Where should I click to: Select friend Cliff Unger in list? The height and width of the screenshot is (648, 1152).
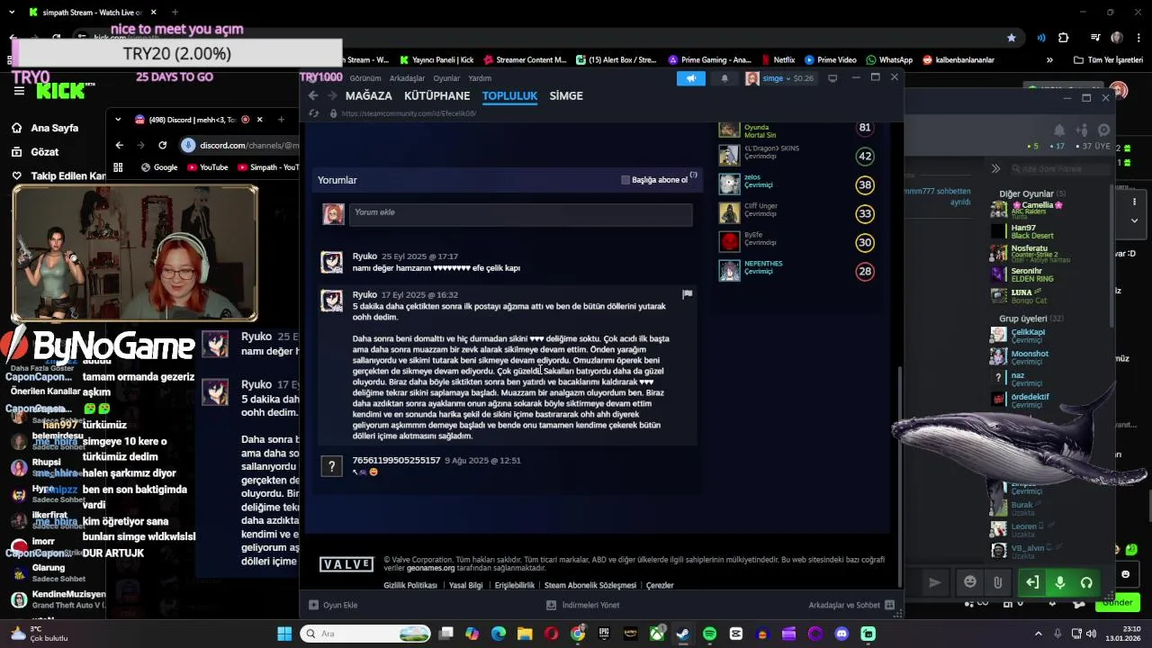point(796,213)
